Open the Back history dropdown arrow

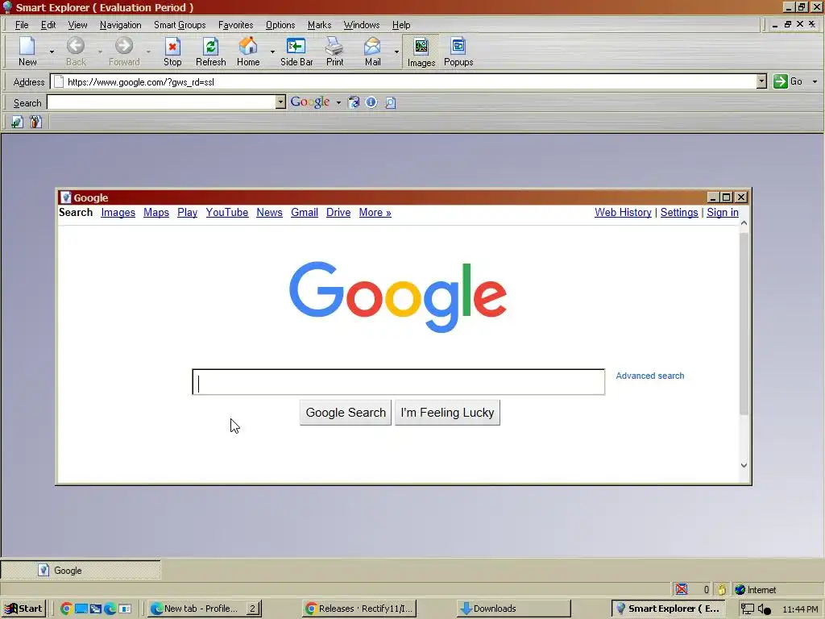tap(100, 52)
